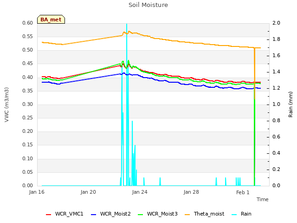Click the tallest cyan rain spike
Screen dimensions: 297x223
[x=127, y=104]
